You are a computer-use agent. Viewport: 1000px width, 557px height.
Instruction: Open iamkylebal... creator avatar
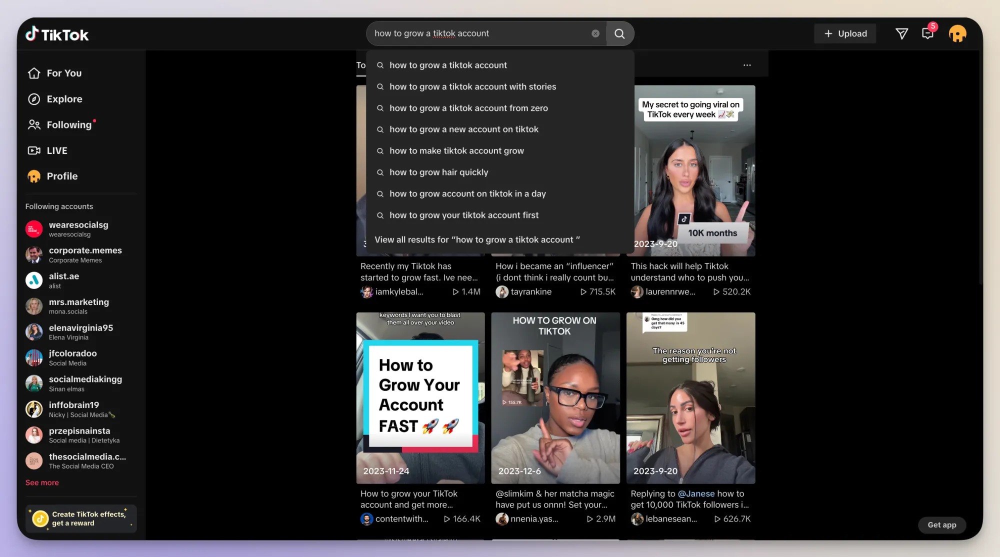367,292
